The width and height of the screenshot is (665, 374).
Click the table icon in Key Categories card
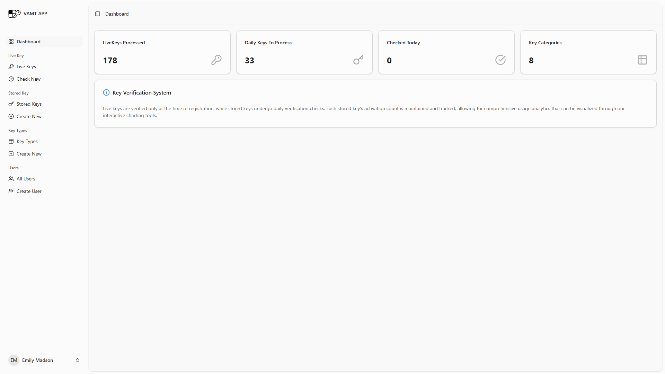[642, 60]
